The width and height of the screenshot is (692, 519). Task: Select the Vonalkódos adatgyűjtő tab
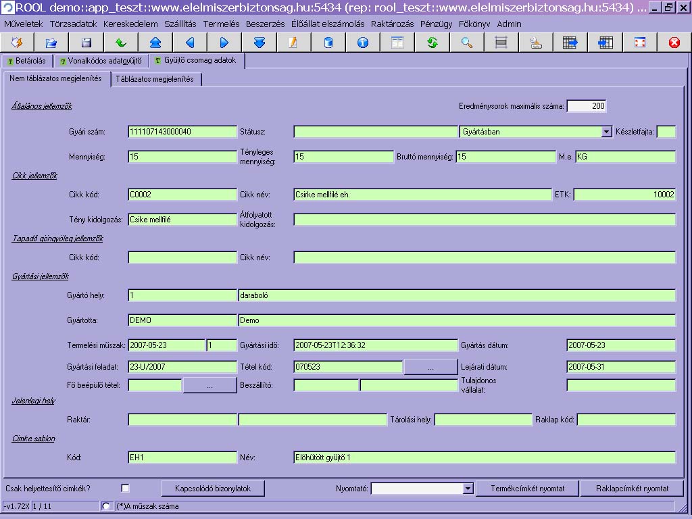(x=101, y=61)
